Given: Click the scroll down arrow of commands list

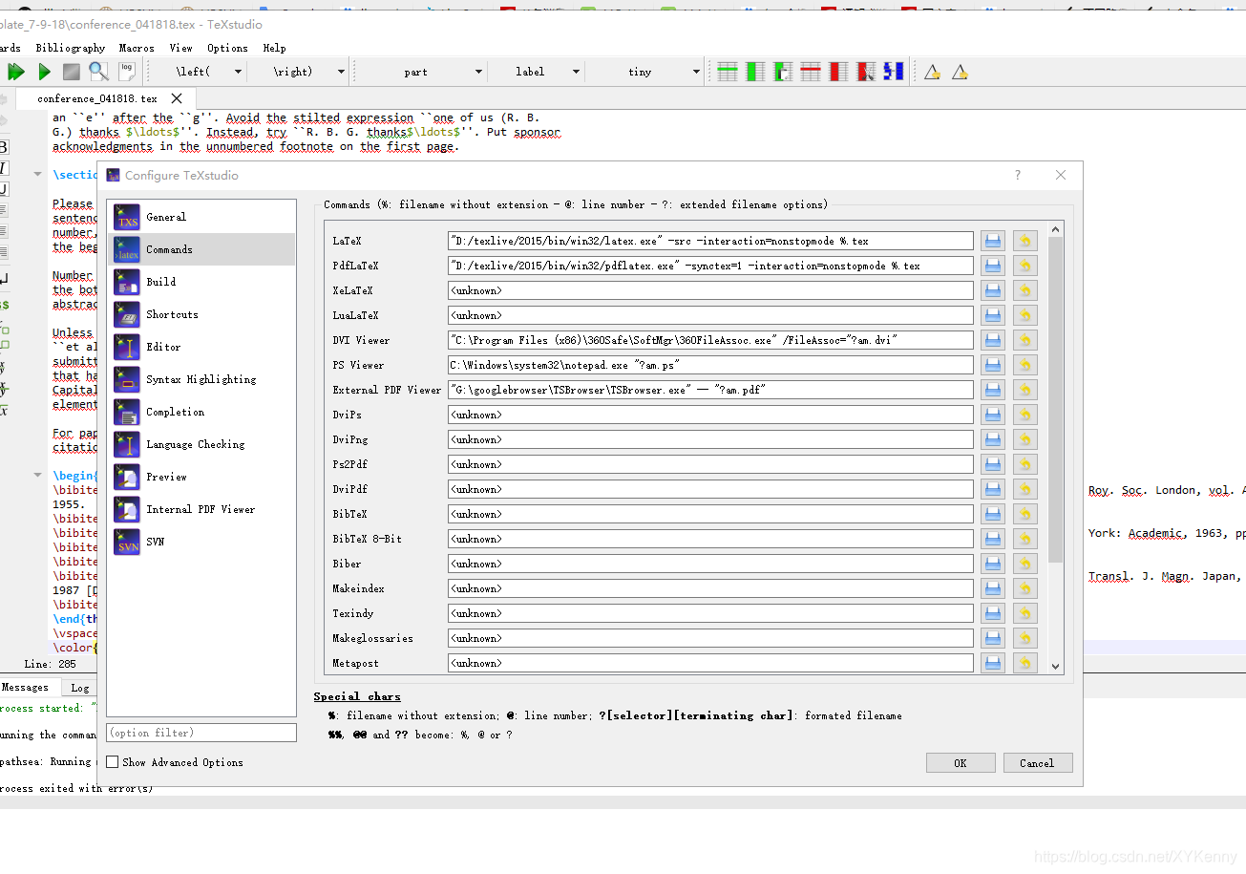Looking at the screenshot, I should (1055, 667).
